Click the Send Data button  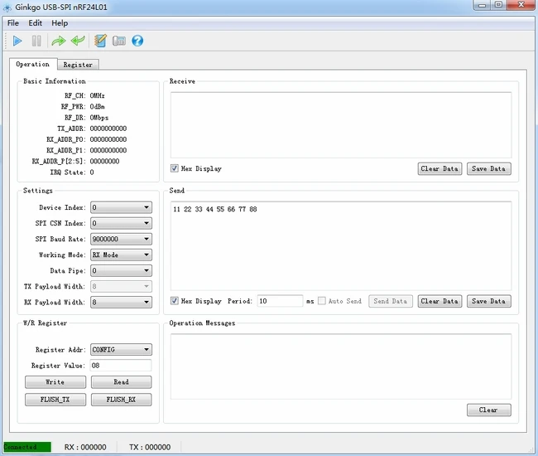(391, 301)
